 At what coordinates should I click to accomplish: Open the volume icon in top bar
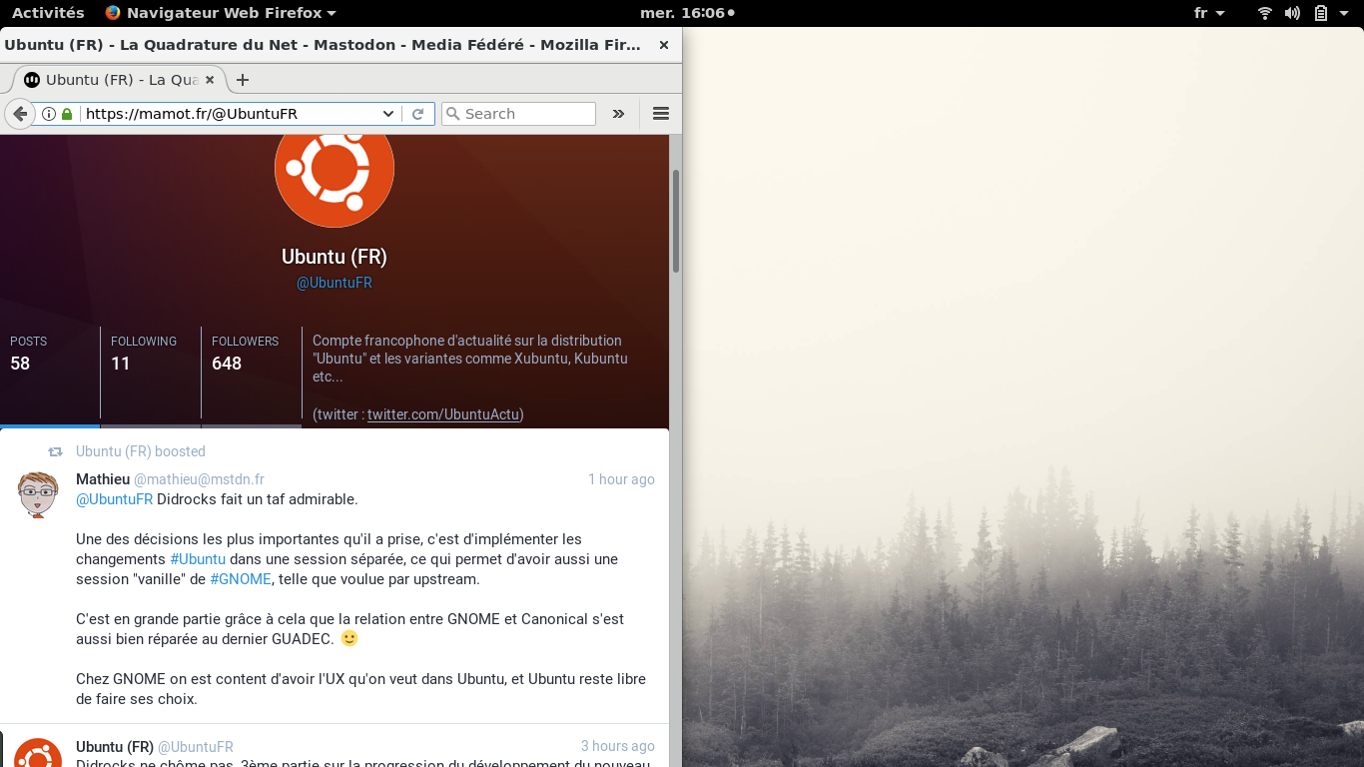tap(1292, 13)
